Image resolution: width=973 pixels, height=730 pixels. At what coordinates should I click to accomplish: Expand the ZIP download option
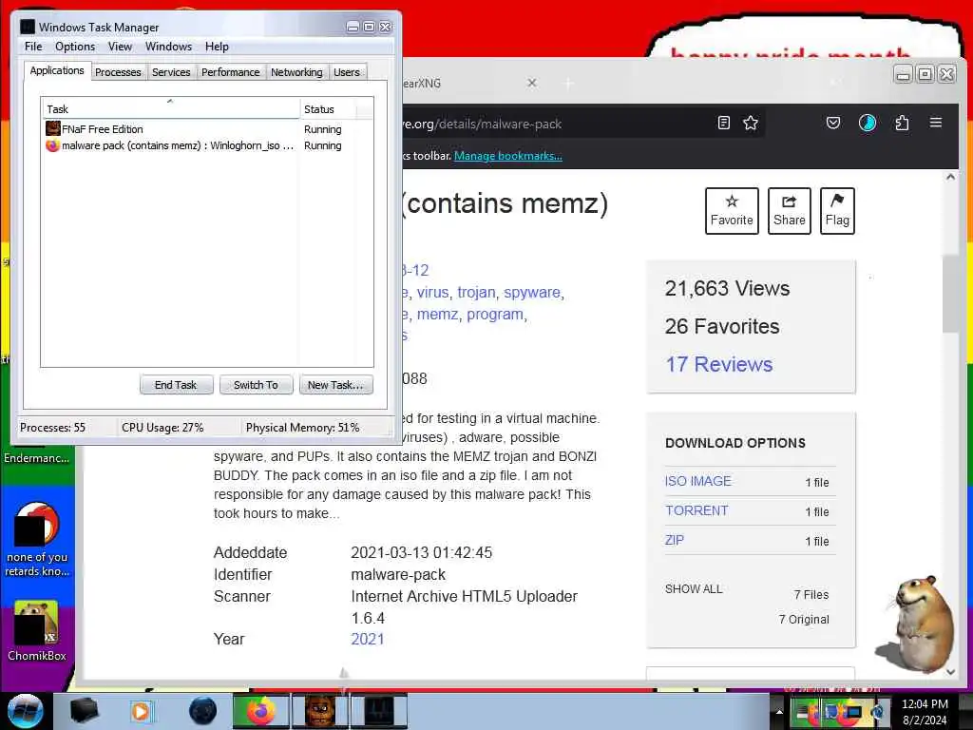[x=674, y=540]
